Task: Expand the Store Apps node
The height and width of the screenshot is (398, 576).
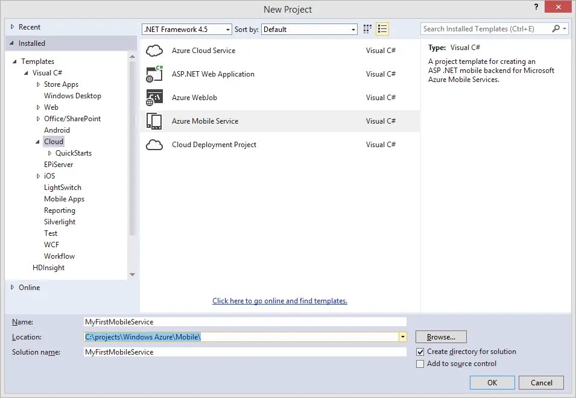Action: tap(38, 84)
